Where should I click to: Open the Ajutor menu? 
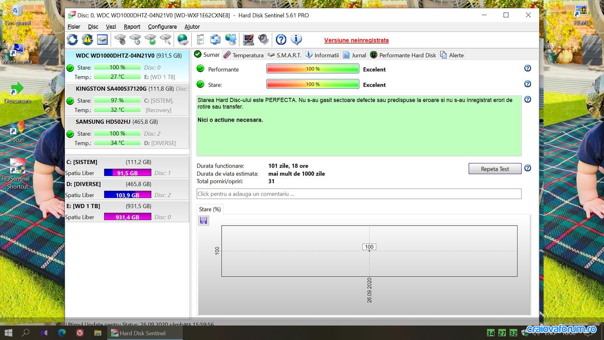192,27
